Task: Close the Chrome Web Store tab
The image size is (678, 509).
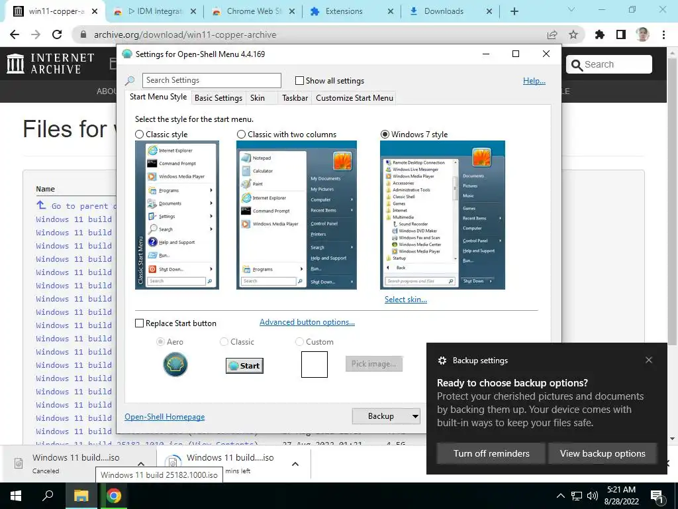Action: pos(292,11)
